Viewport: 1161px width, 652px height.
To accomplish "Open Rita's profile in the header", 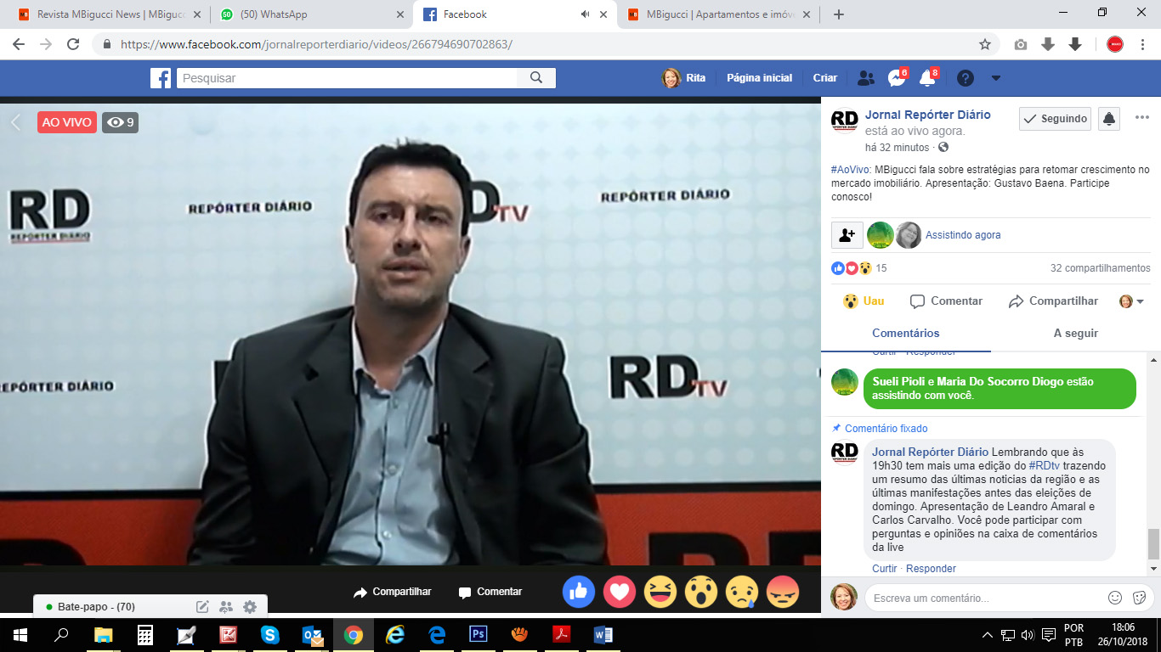I will pyautogui.click(x=684, y=78).
